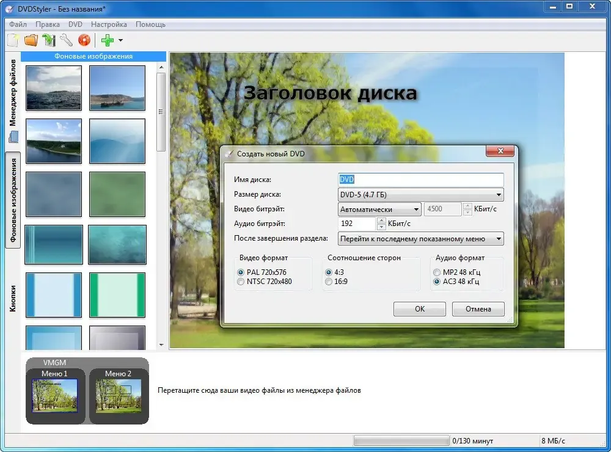
Task: Open DVD options via the wrench icon
Action: pyautogui.click(x=66, y=40)
